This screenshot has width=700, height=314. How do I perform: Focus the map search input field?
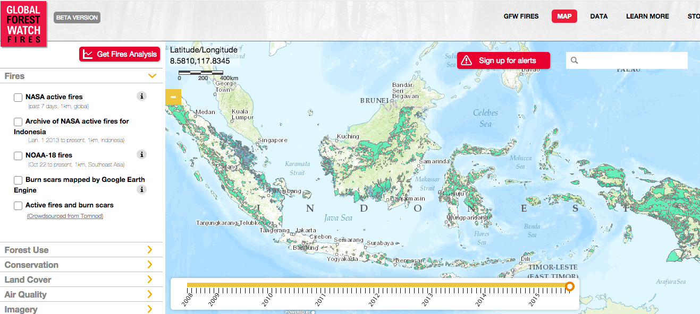(x=627, y=60)
